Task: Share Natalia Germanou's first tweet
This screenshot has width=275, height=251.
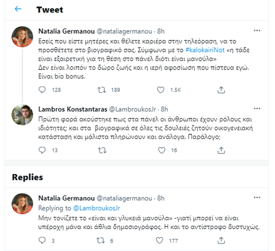Action: (x=221, y=90)
